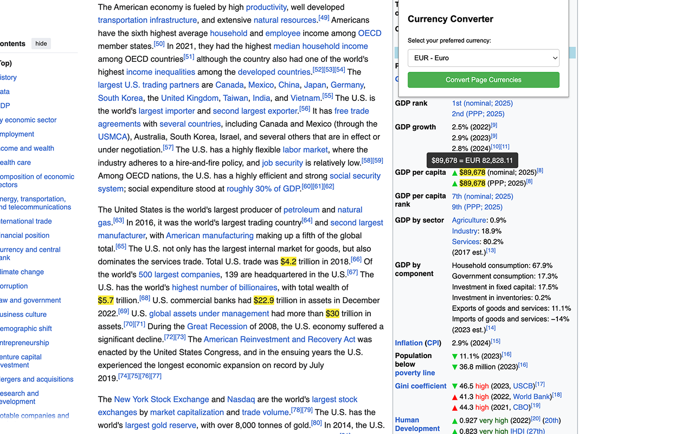Image resolution: width=694 pixels, height=434 pixels.
Task: Jump to Business culture in contents sidebar
Action: point(23,314)
